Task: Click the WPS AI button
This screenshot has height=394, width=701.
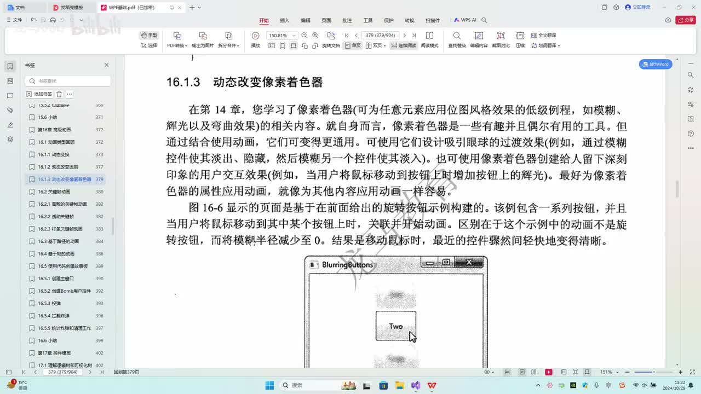Action: click(x=465, y=20)
